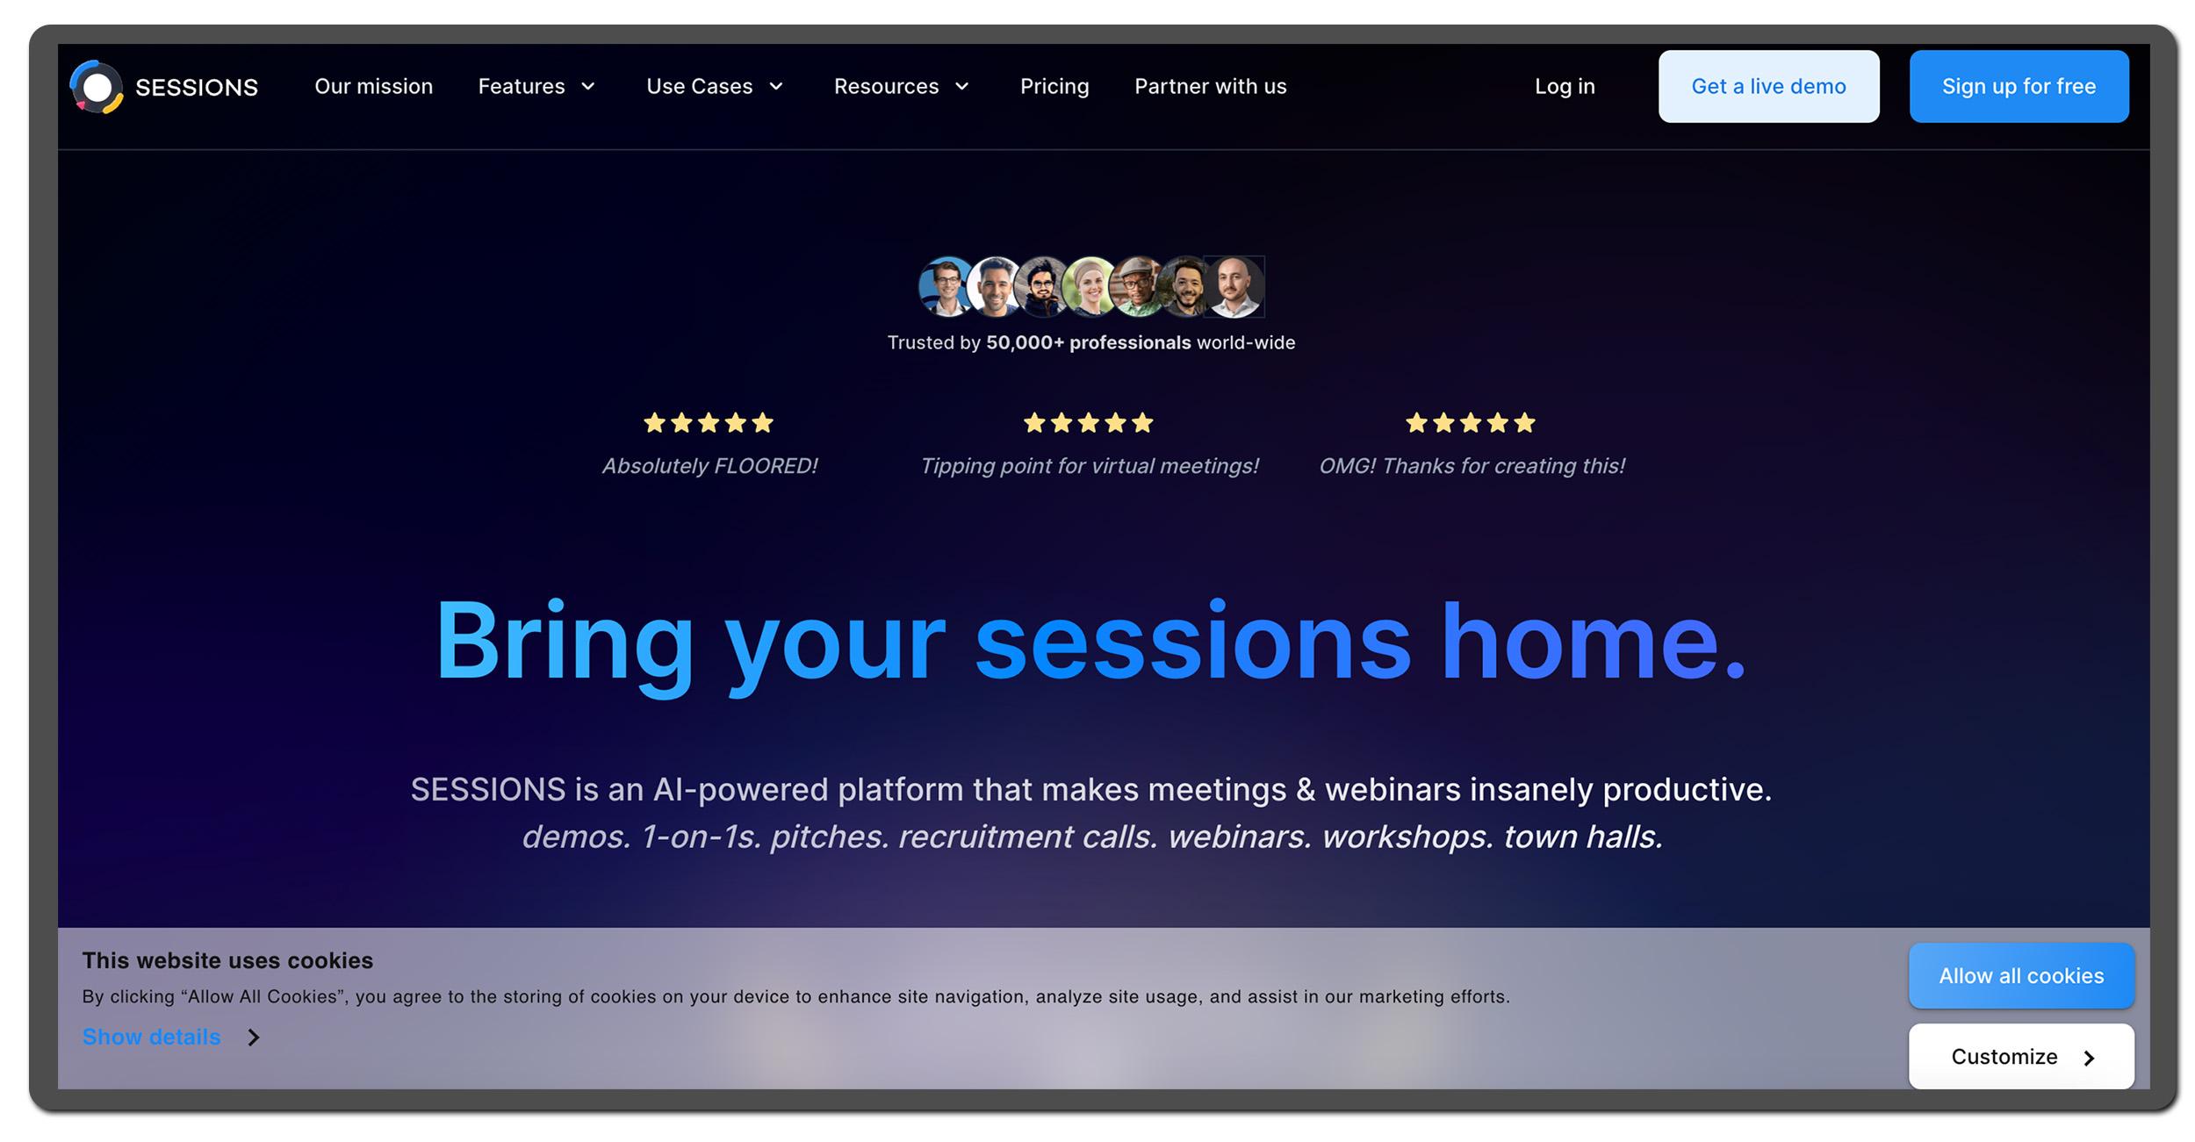
Task: Click the Partner with us menu item
Action: pyautogui.click(x=1211, y=86)
